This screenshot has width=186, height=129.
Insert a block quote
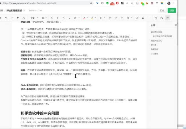click(x=143, y=18)
